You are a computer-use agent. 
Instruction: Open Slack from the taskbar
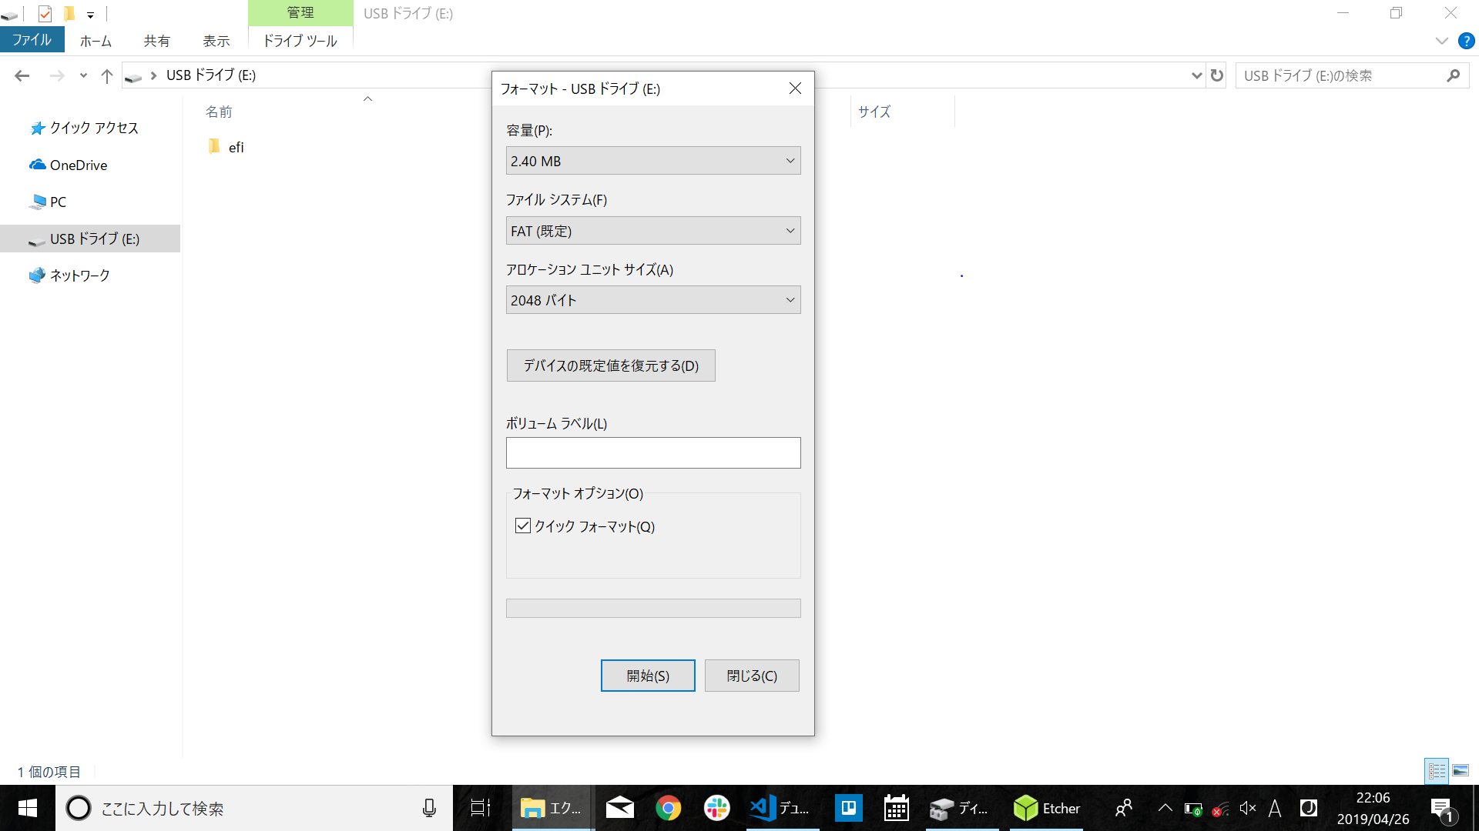coord(716,808)
